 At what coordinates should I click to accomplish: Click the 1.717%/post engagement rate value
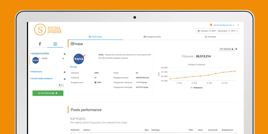(x=141, y=82)
